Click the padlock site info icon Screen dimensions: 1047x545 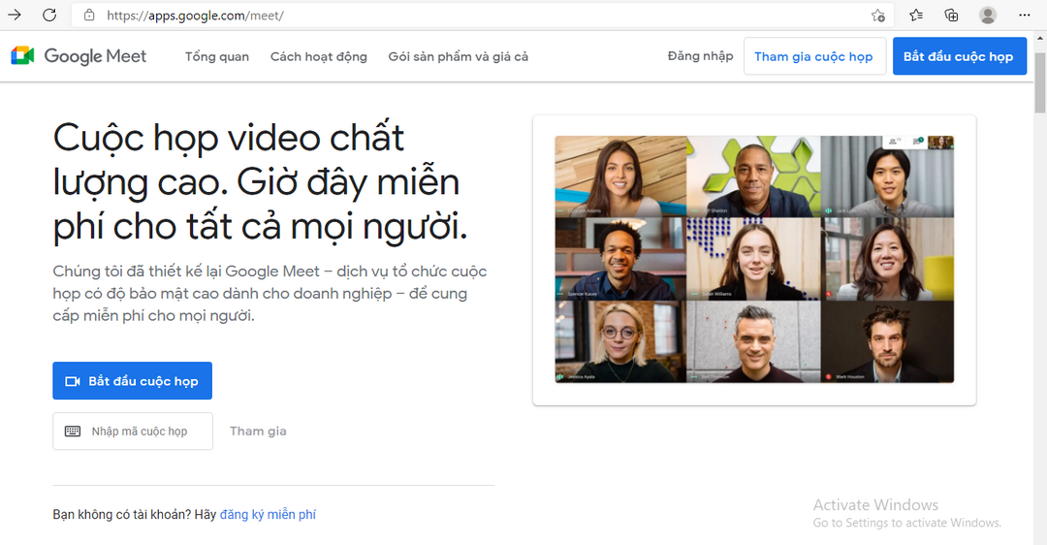point(89,15)
